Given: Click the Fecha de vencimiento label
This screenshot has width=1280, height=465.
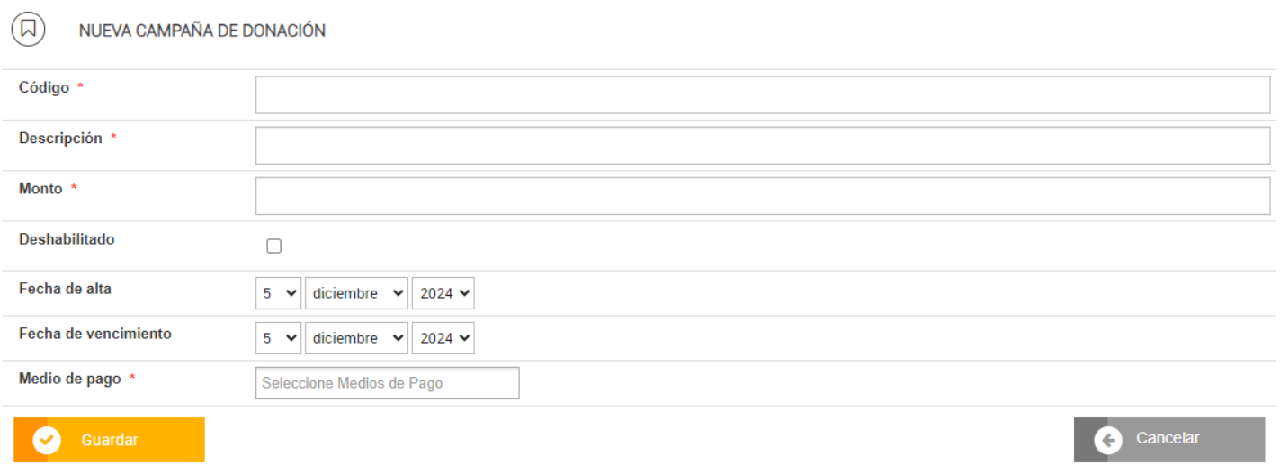Looking at the screenshot, I should coord(94,334).
